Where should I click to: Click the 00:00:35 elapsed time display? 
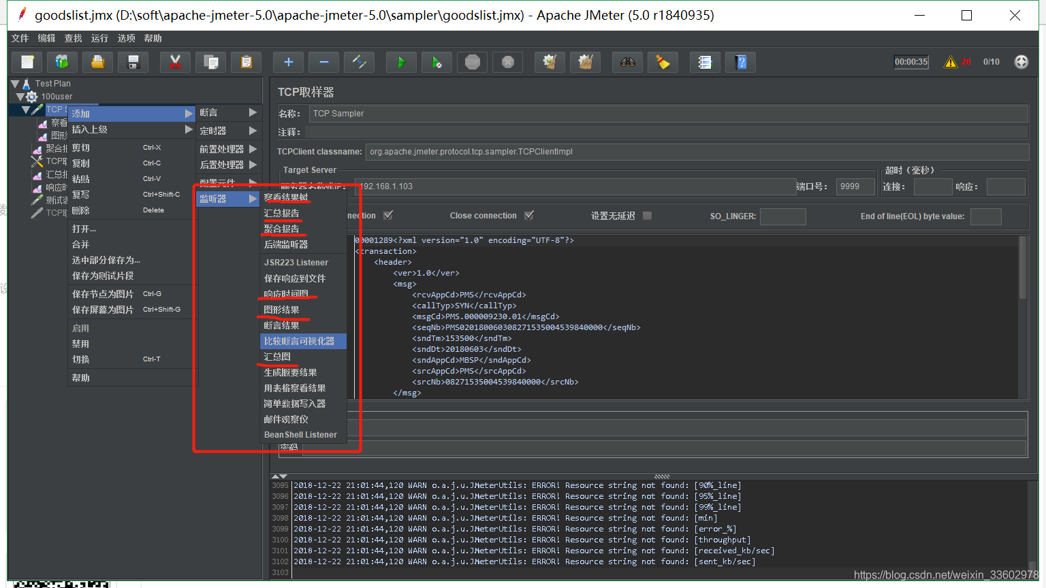click(911, 62)
